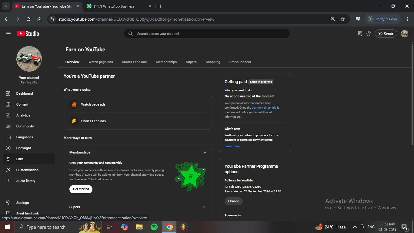Click the Shorts Feed ads lightning icon
The image size is (414, 233).
click(x=74, y=121)
